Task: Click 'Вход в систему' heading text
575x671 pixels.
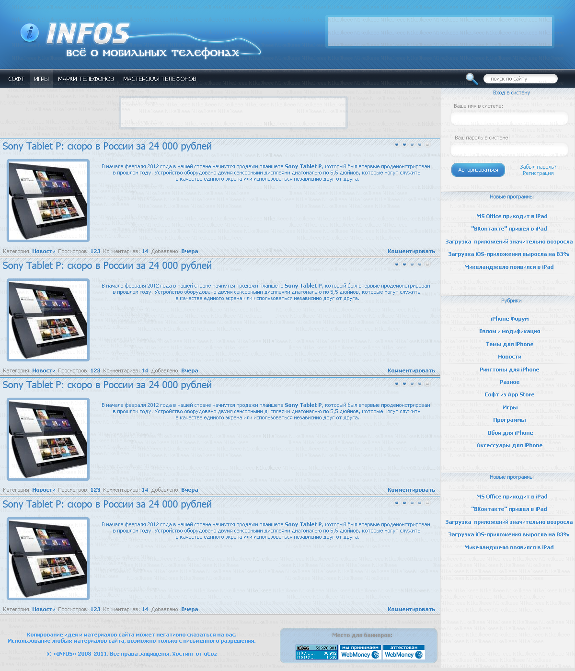Action: point(511,93)
